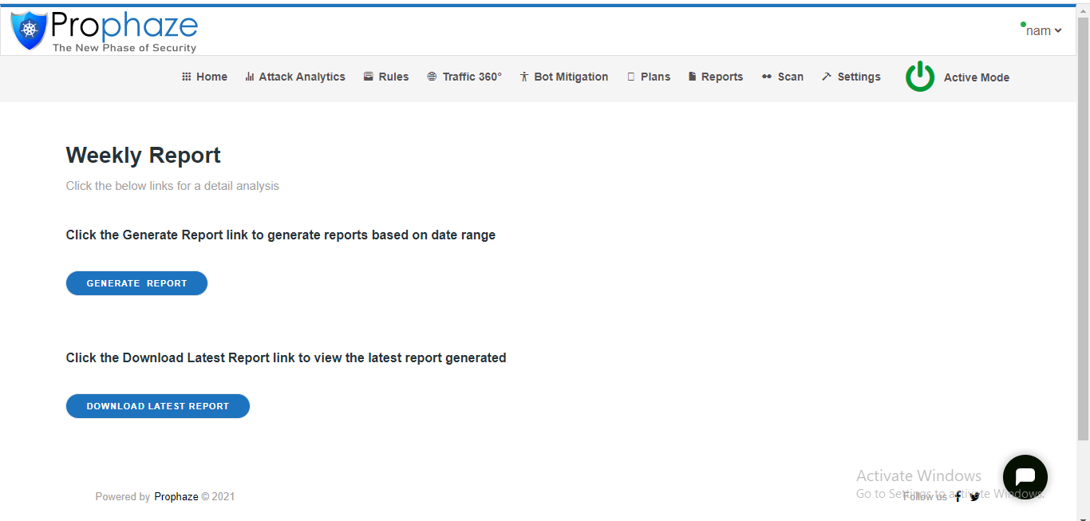Open the Attack Analytics page
The width and height of the screenshot is (1090, 521).
(295, 77)
